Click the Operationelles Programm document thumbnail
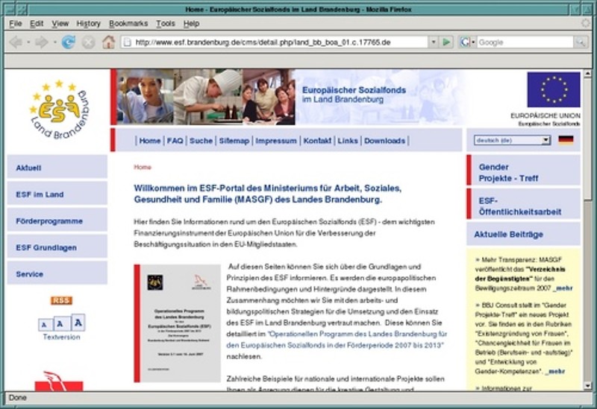This screenshot has height=409, width=597. pos(178,323)
